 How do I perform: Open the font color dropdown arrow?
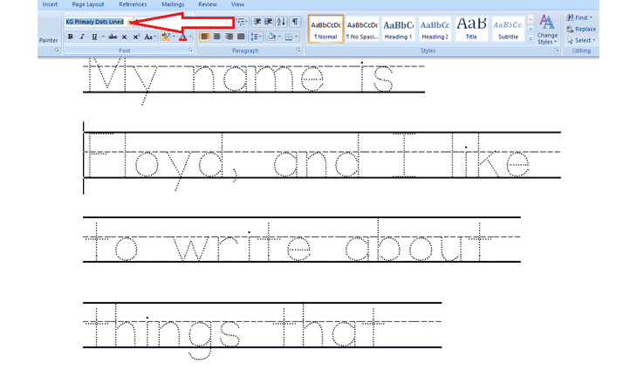tap(190, 37)
